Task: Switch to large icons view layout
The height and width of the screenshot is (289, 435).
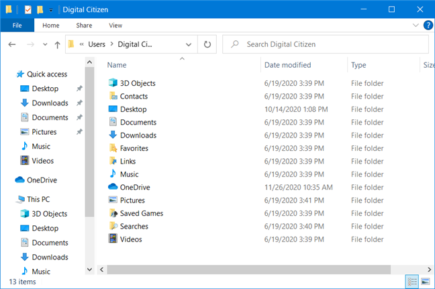Action: [425, 281]
